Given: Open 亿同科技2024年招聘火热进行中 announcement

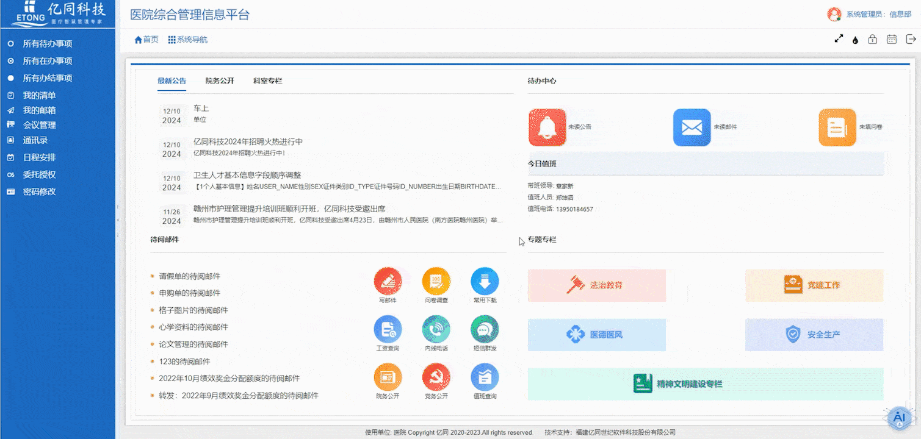Looking at the screenshot, I should (x=248, y=141).
